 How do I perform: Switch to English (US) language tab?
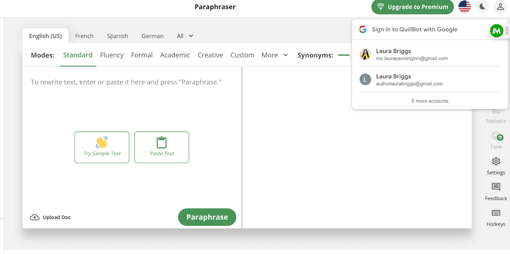coord(45,36)
